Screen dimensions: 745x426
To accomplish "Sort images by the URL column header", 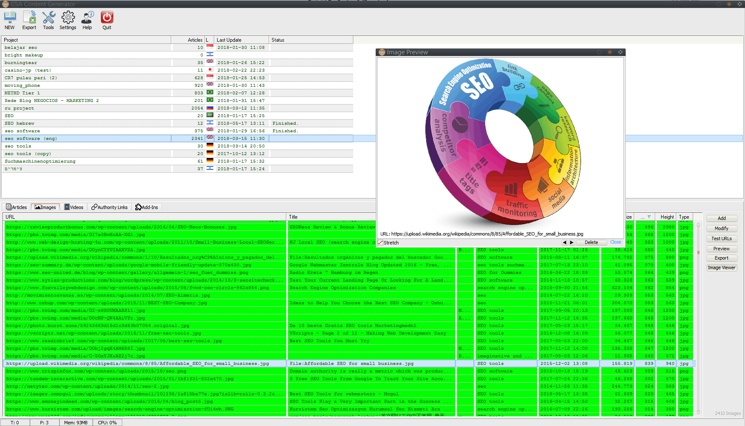I will pyautogui.click(x=145, y=217).
